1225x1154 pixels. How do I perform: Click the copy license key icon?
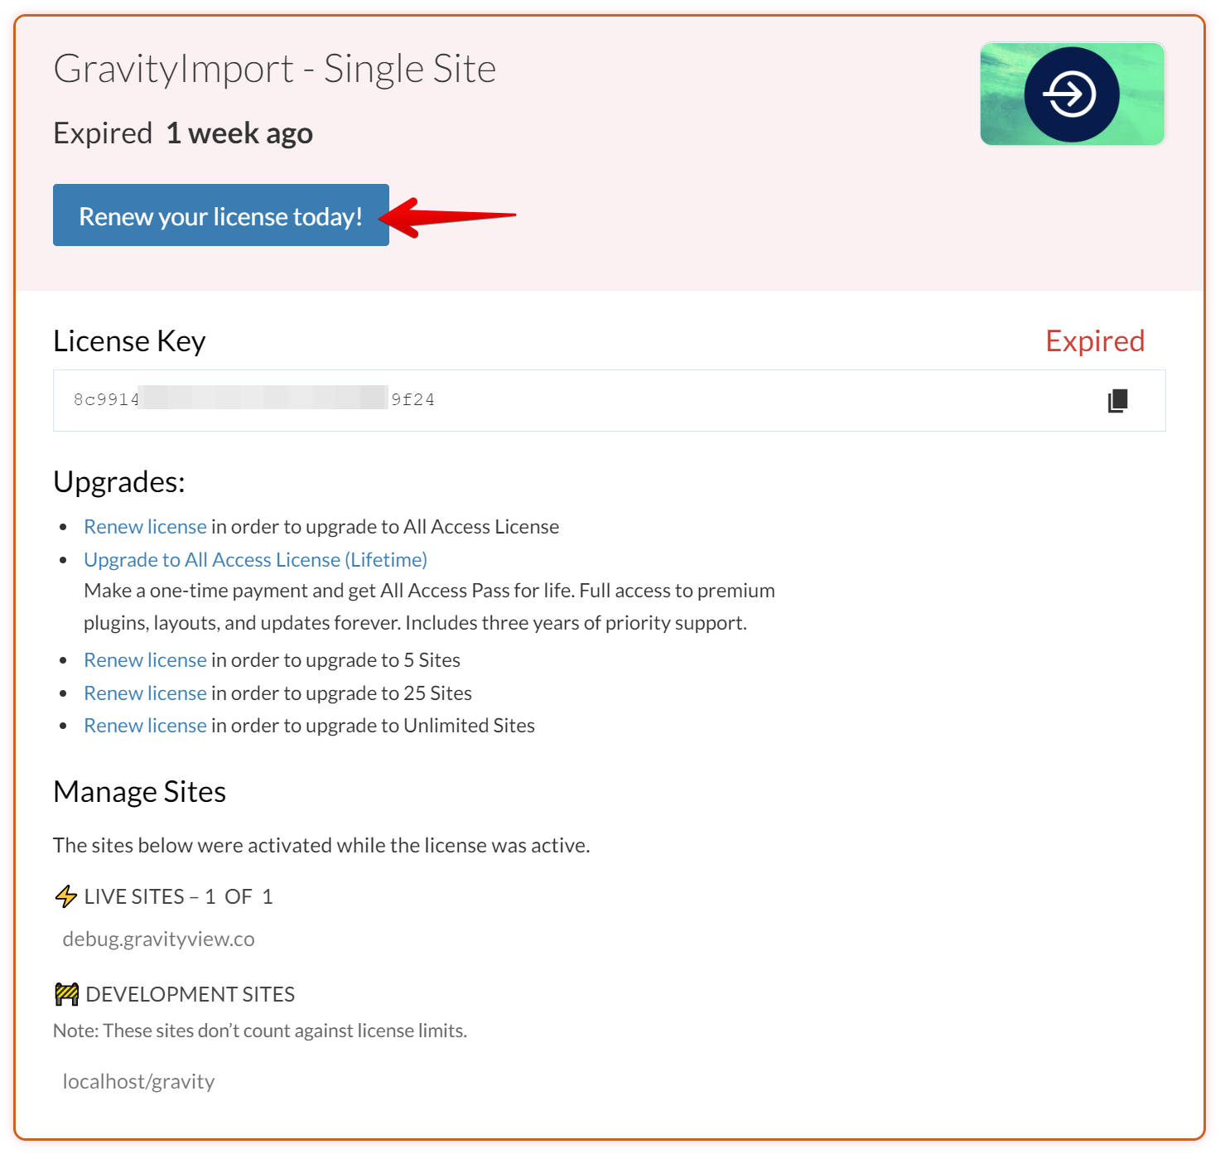(x=1117, y=401)
